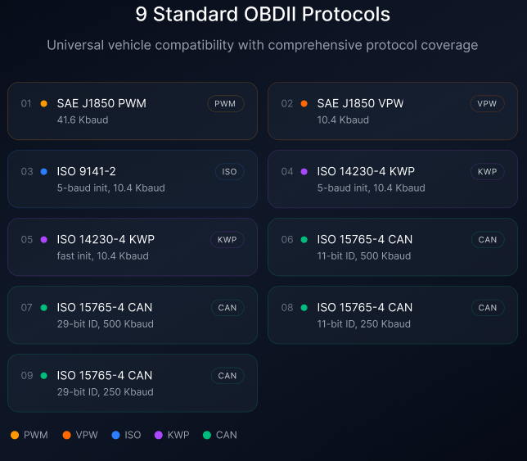Click the dark orange dot beside SAE J1850 VPW
The width and height of the screenshot is (527, 461).
click(x=304, y=104)
